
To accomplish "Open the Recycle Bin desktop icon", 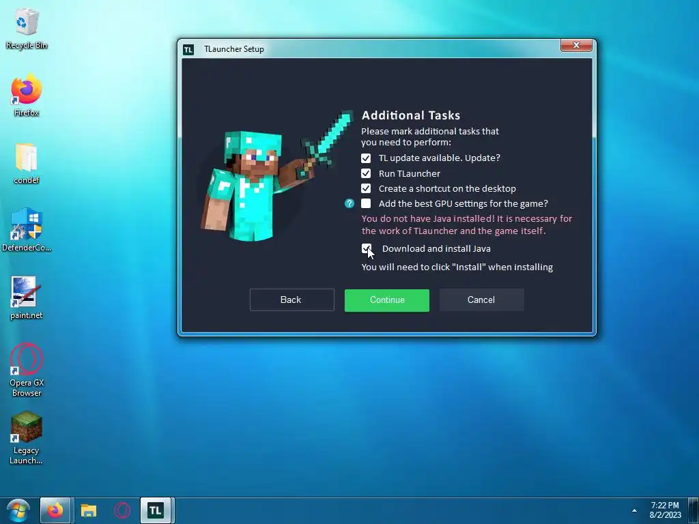I will click(x=27, y=28).
